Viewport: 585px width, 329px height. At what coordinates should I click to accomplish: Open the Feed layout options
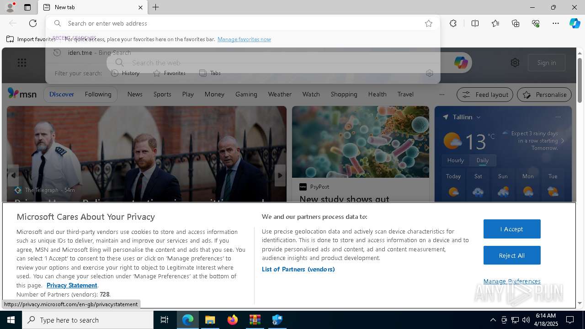pyautogui.click(x=485, y=95)
